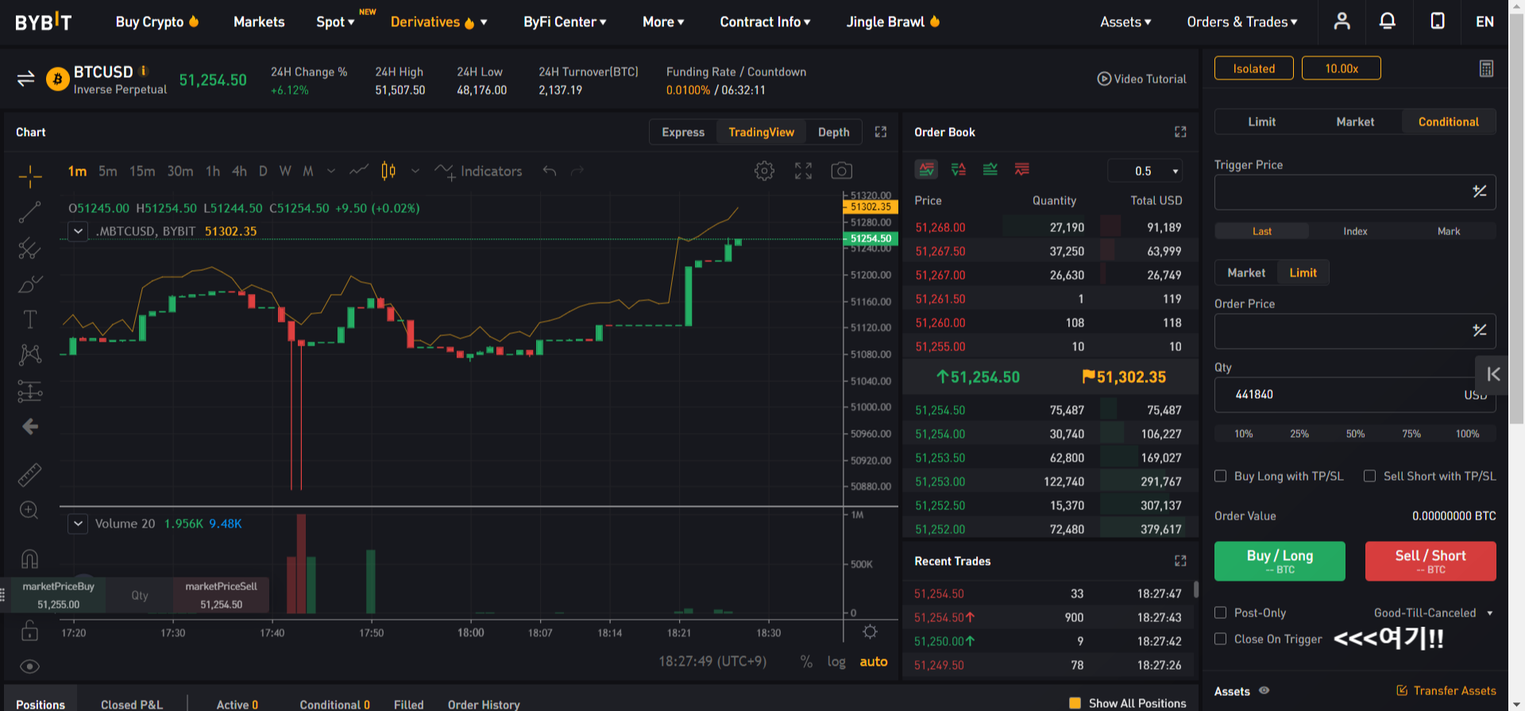Check the Close On Trigger option
Viewport: 1525px width, 711px height.
tap(1221, 639)
